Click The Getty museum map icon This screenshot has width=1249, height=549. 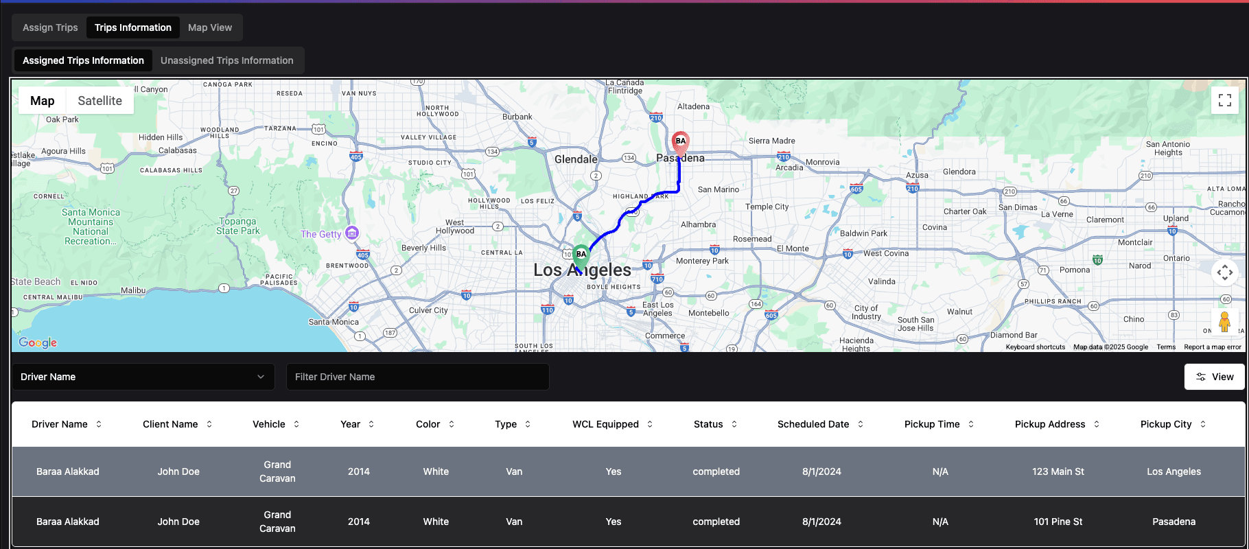(352, 233)
